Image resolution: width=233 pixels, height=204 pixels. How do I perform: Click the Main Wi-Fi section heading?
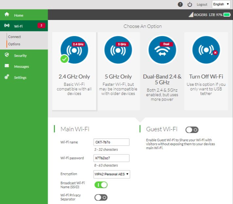click(x=75, y=129)
